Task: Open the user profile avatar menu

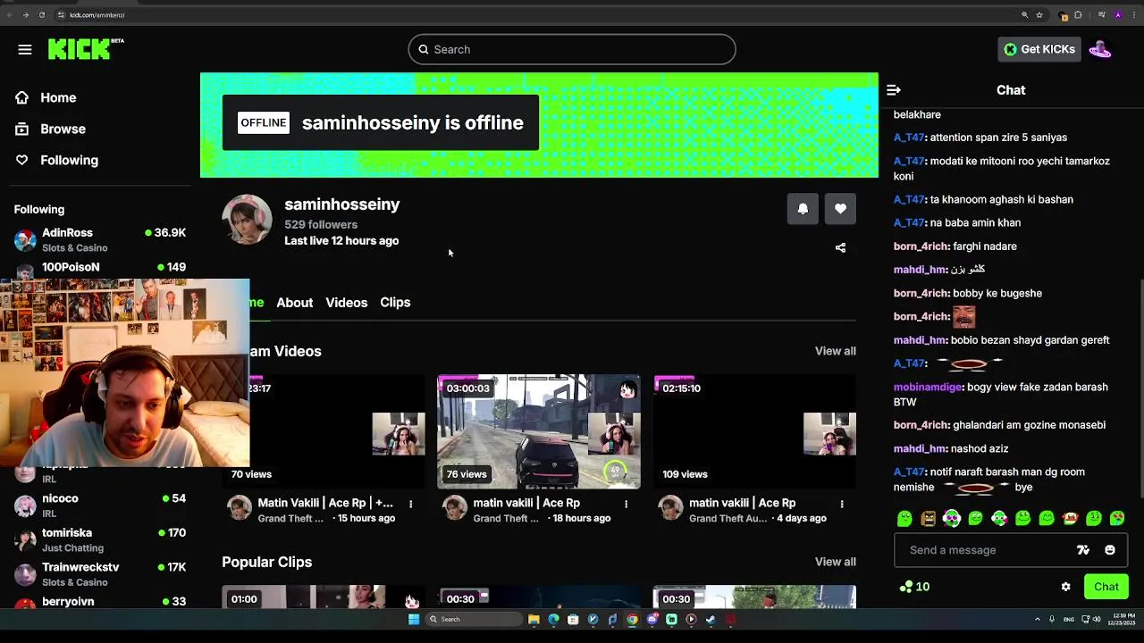Action: click(x=1100, y=49)
